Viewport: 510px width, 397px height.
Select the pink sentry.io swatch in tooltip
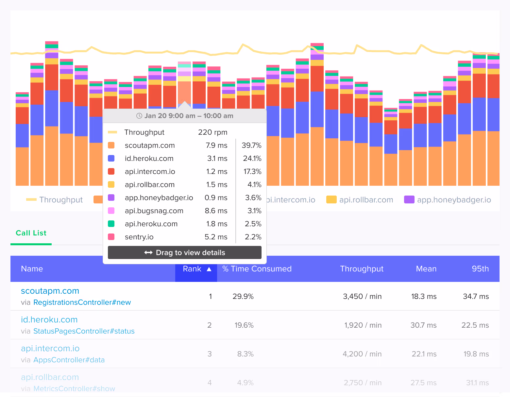point(111,237)
